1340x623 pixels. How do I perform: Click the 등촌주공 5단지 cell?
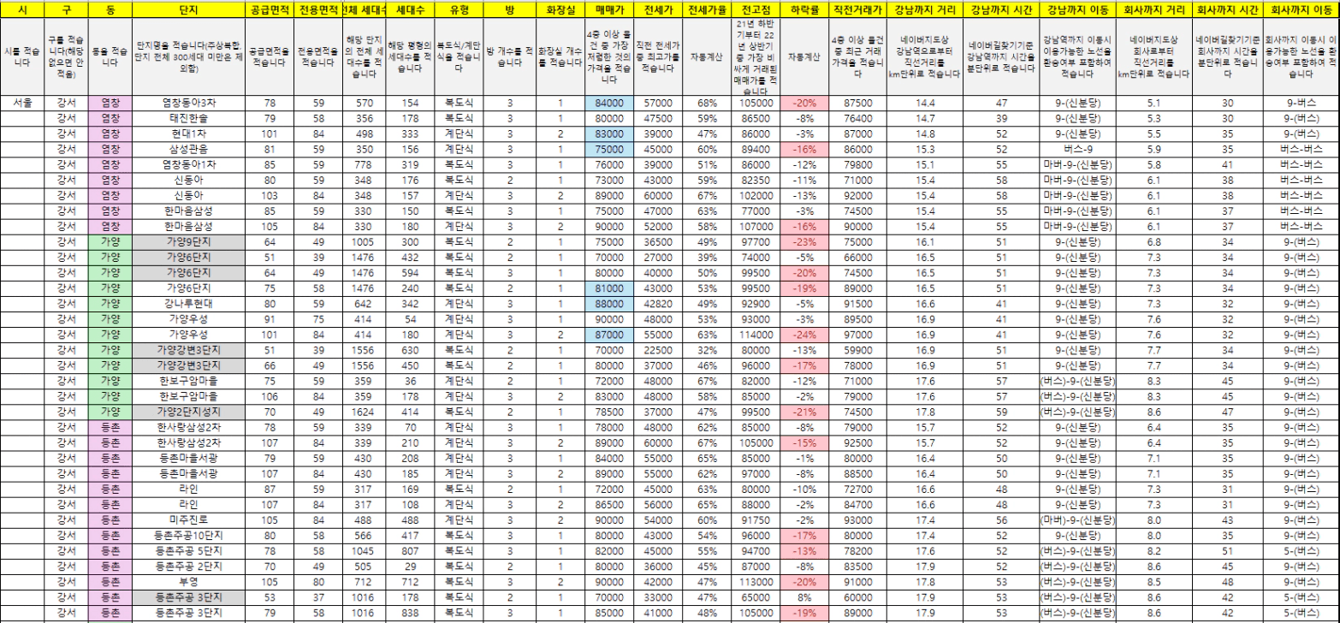coord(187,549)
